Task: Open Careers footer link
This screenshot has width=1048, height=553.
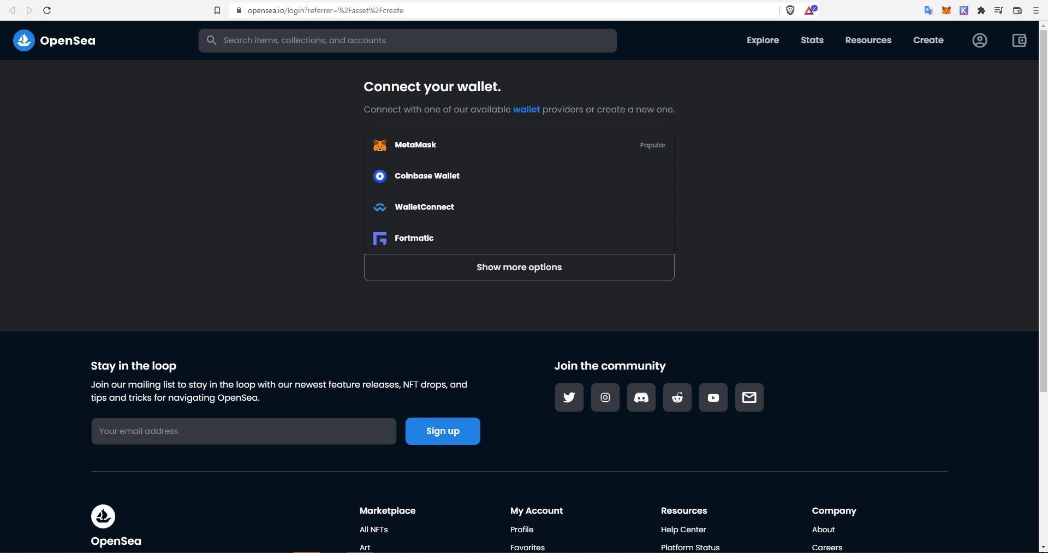Action: [827, 548]
